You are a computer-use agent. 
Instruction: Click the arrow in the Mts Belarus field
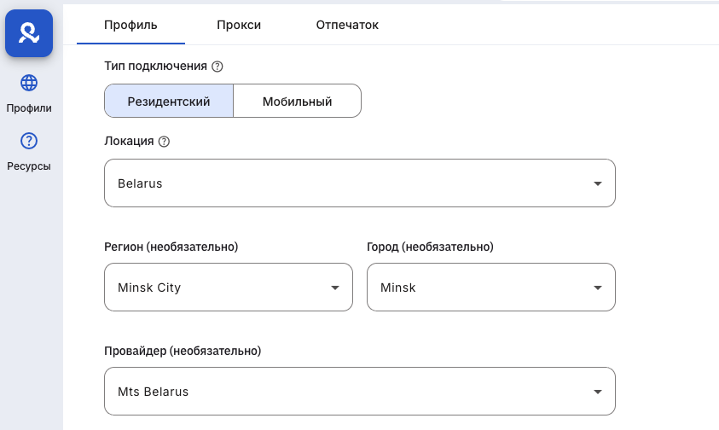(598, 392)
